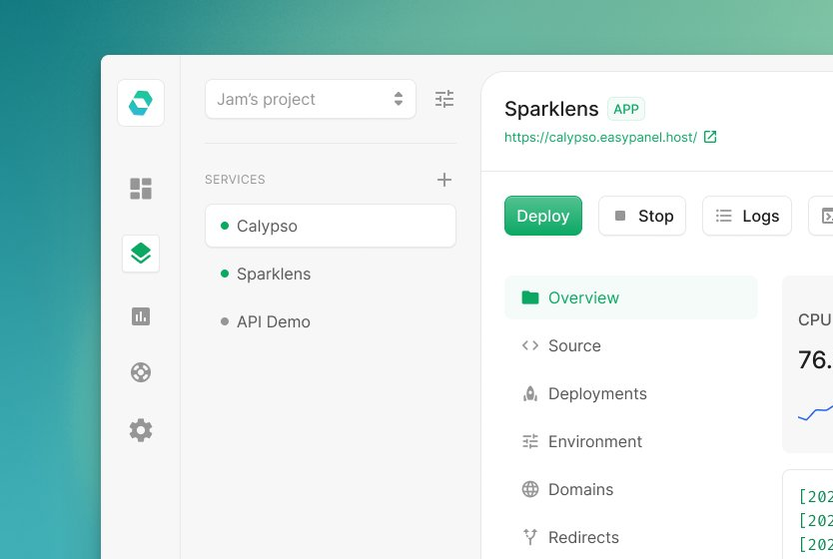Open the dashboard grid icon in sidebar
The width and height of the screenshot is (833, 559).
click(x=141, y=189)
